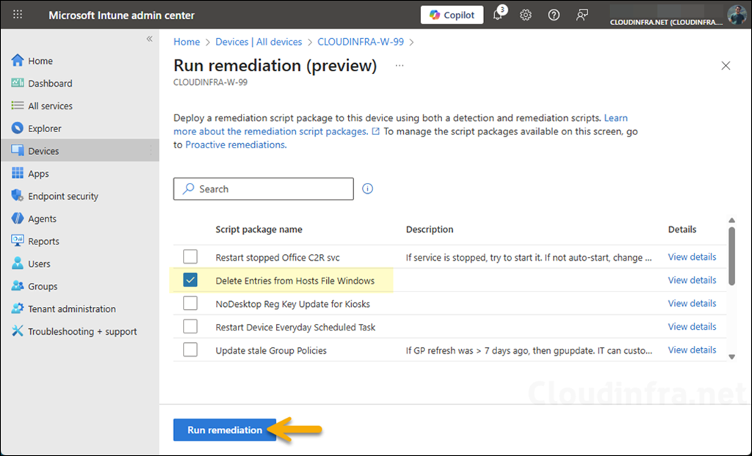Collapse the left navigation sidebar

pos(149,38)
